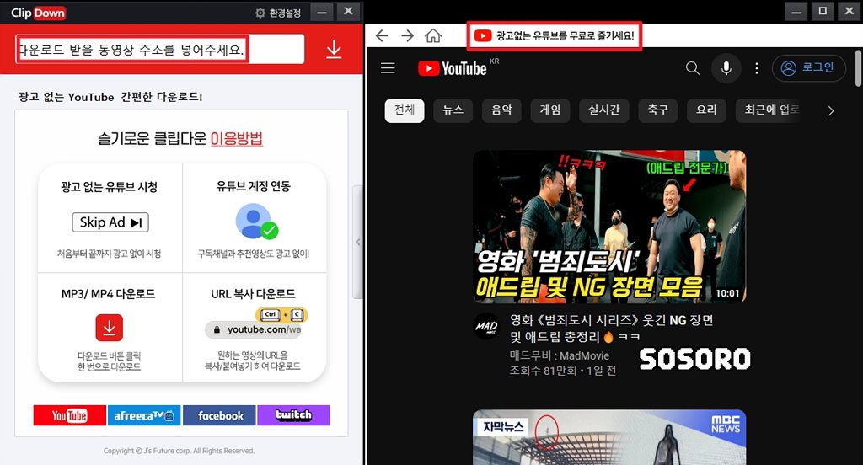Click the red MP3/MP4 download icon
Image resolution: width=863 pixels, height=465 pixels.
(109, 328)
